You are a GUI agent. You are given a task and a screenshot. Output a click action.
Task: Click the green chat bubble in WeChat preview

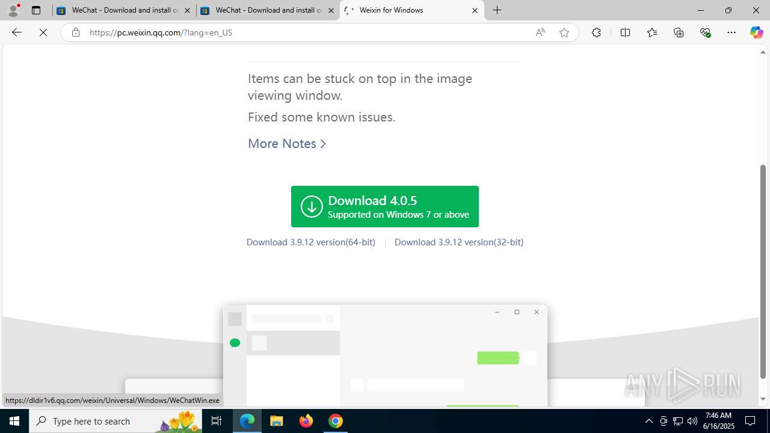235,343
